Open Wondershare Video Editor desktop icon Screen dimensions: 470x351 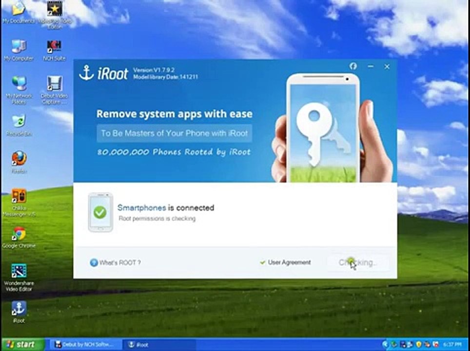pos(19,277)
